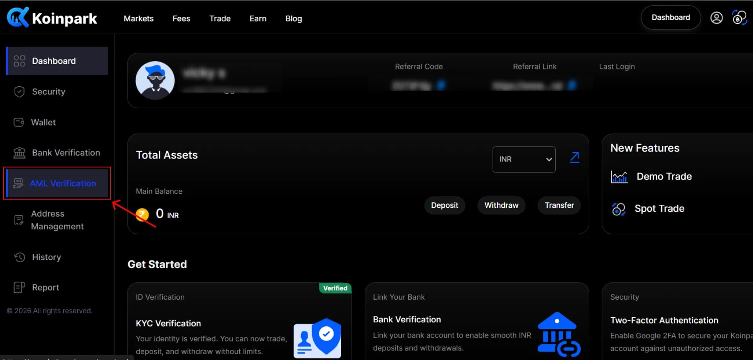The width and height of the screenshot is (753, 360).
Task: Click the Two-Factor Authentication heading
Action: point(664,320)
